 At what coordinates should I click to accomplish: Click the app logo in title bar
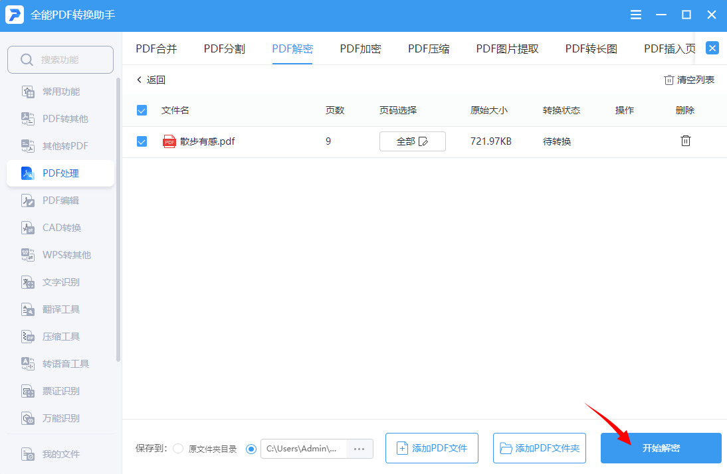pos(15,15)
